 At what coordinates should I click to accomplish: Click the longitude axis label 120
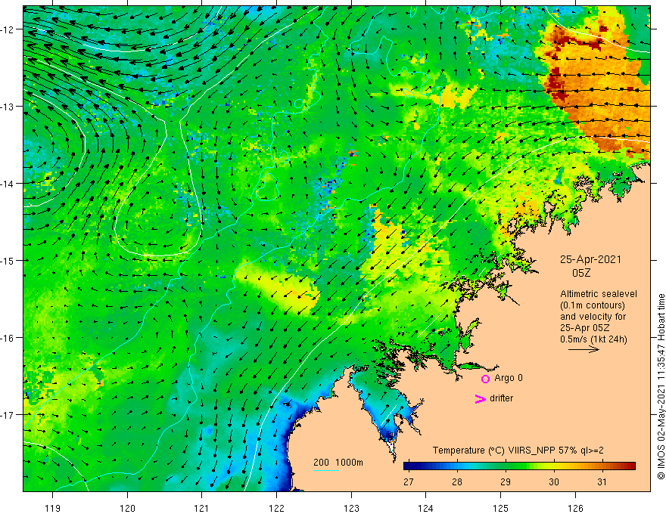click(x=127, y=508)
